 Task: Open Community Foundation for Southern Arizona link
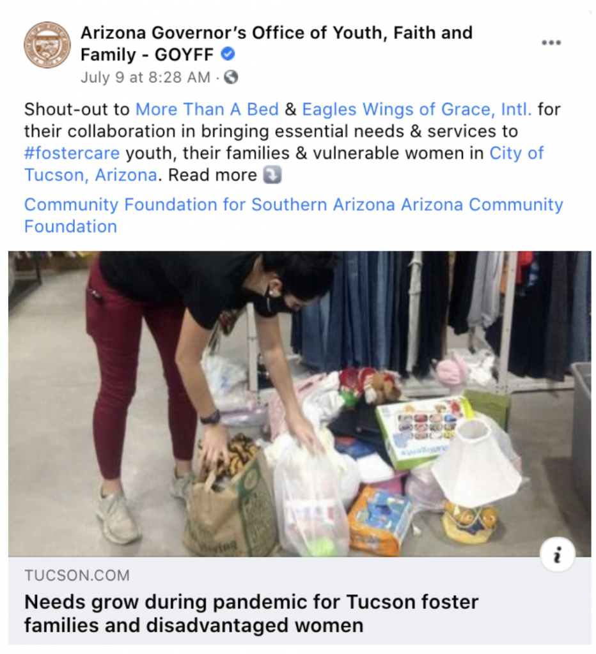[210, 204]
